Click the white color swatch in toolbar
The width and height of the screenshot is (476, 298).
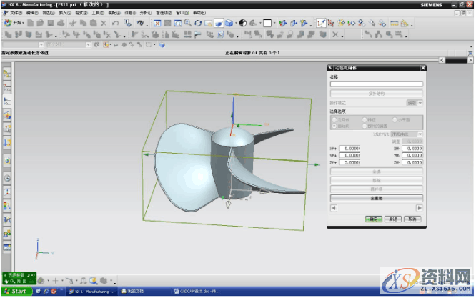(267, 23)
